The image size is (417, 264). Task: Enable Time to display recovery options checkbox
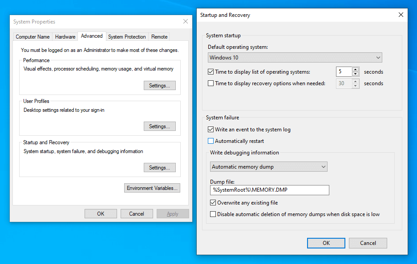(211, 83)
